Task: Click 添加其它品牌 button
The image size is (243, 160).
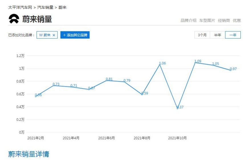Action: point(75,35)
